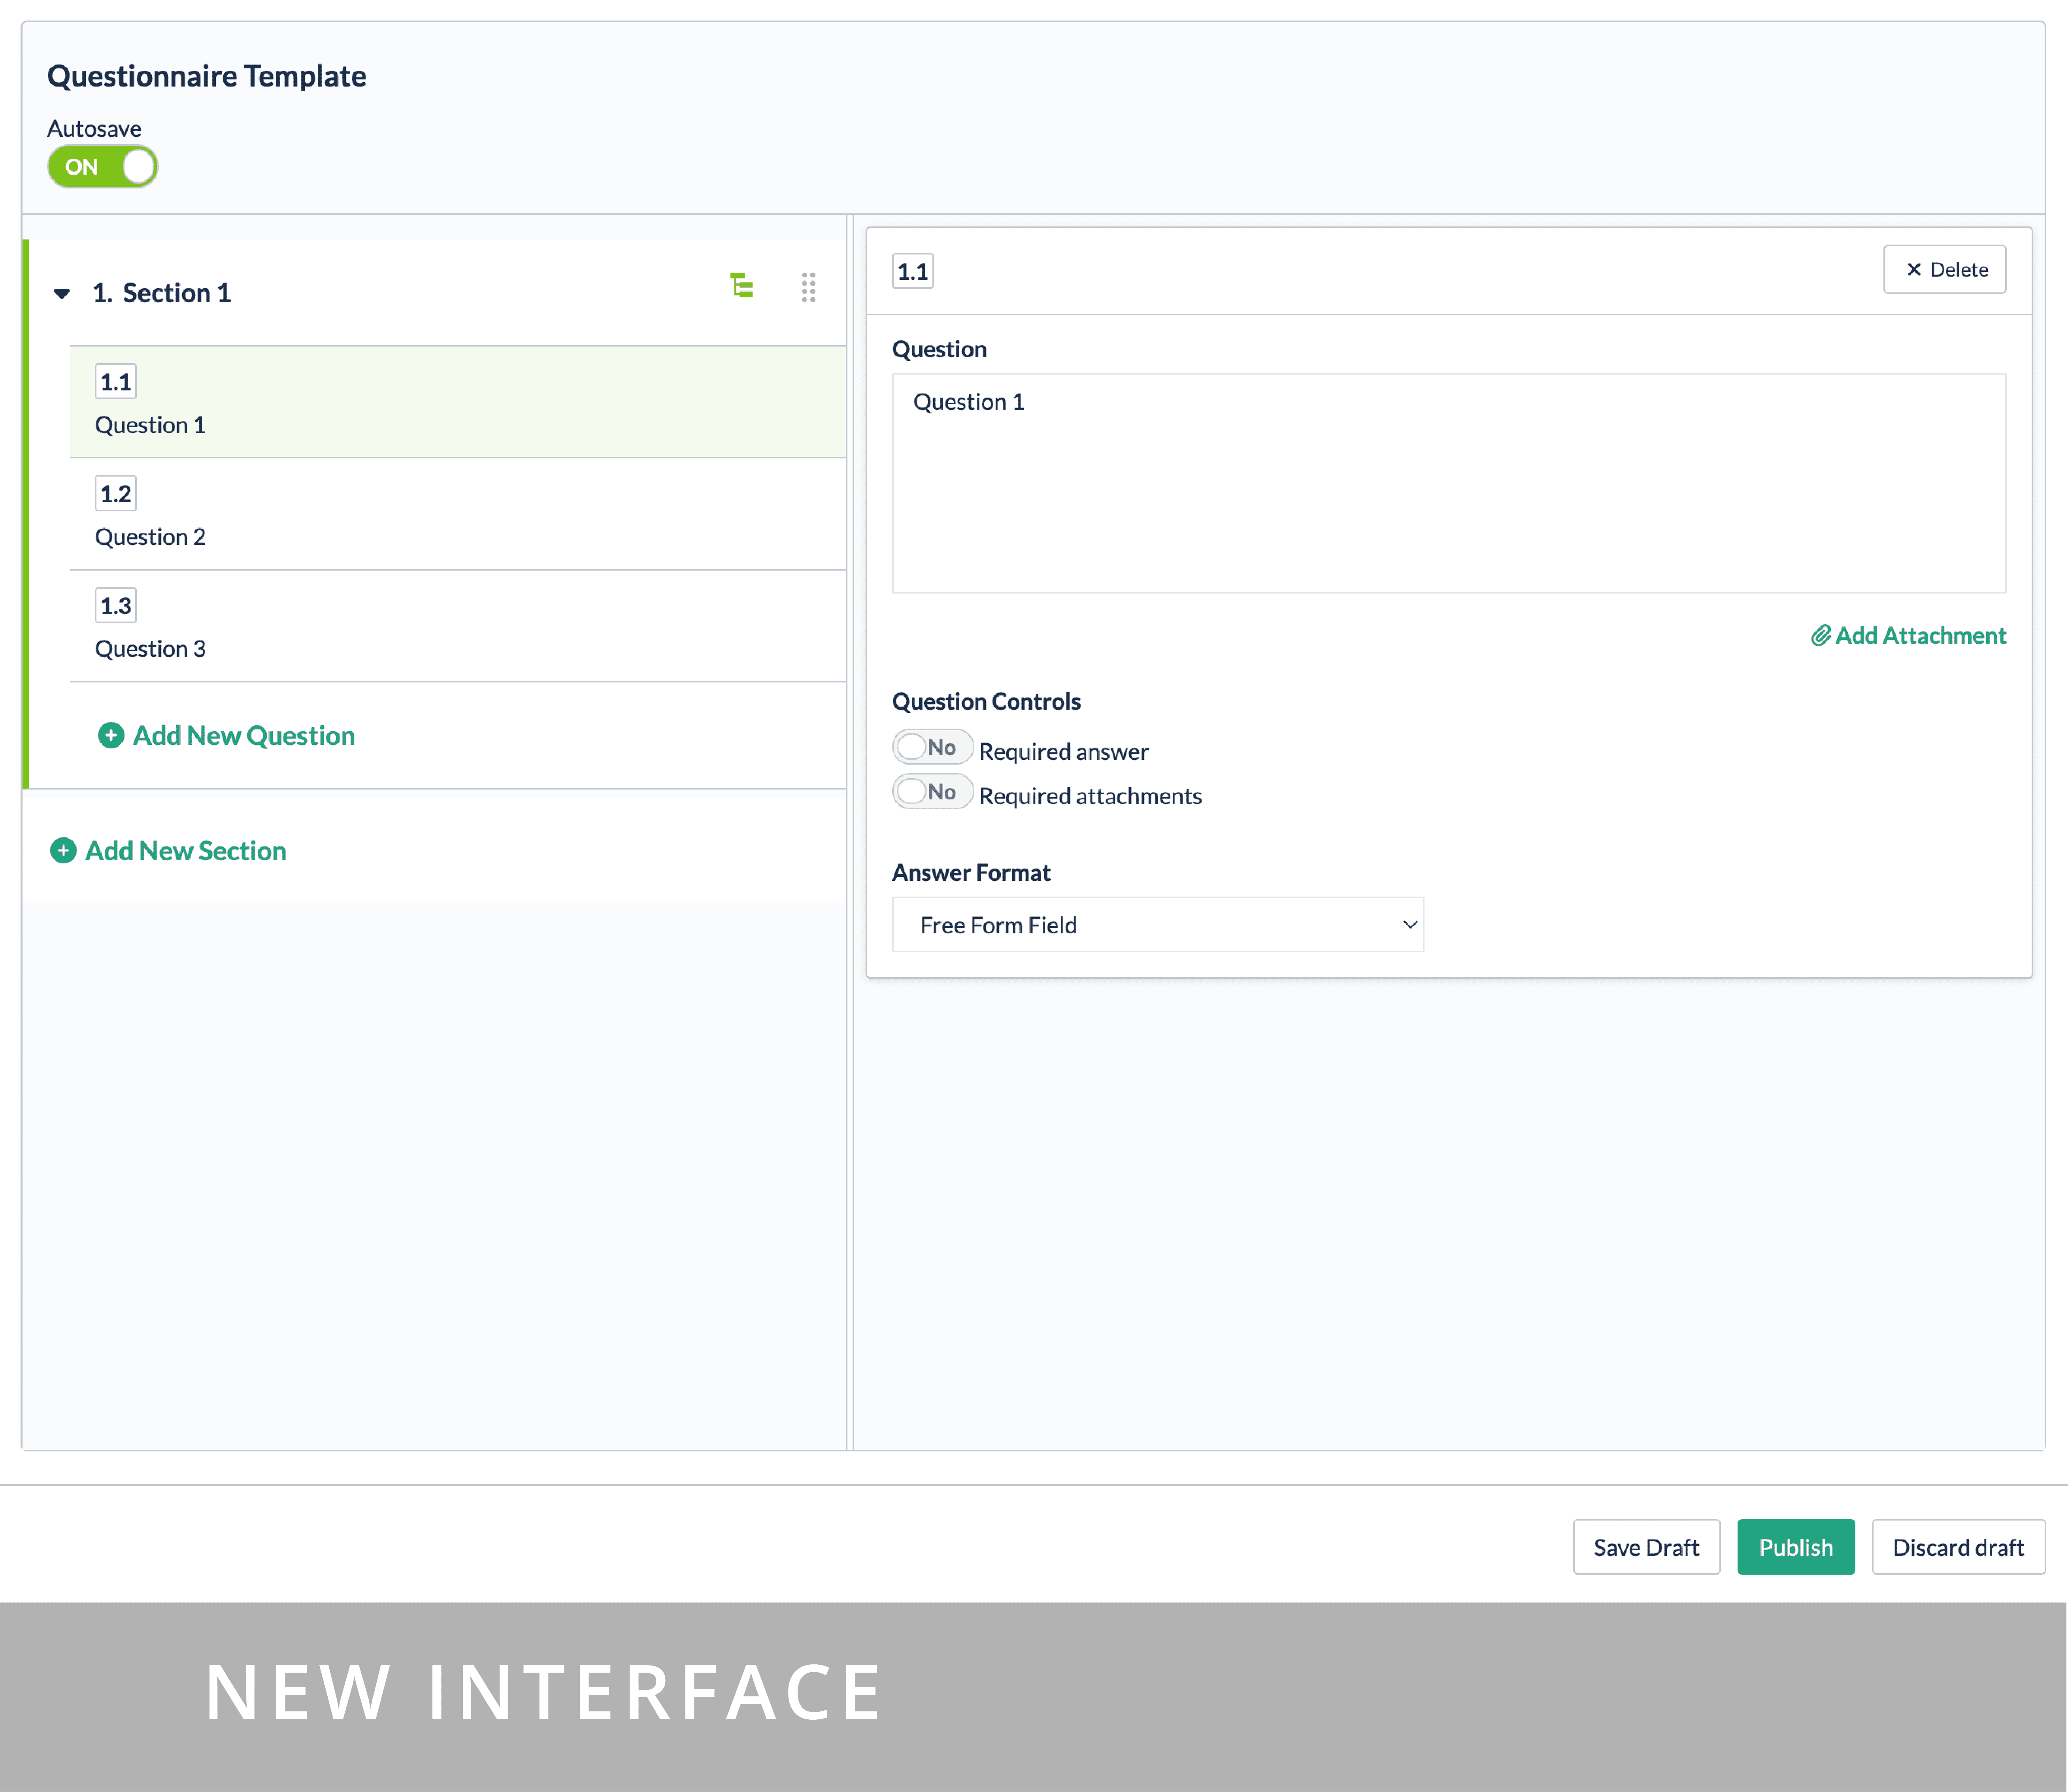Select Question 1 in section list
This screenshot has width=2068, height=1792.
(150, 426)
